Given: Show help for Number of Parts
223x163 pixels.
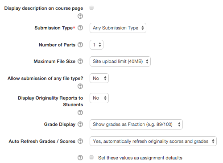Looking at the screenshot, I should point(80,45).
